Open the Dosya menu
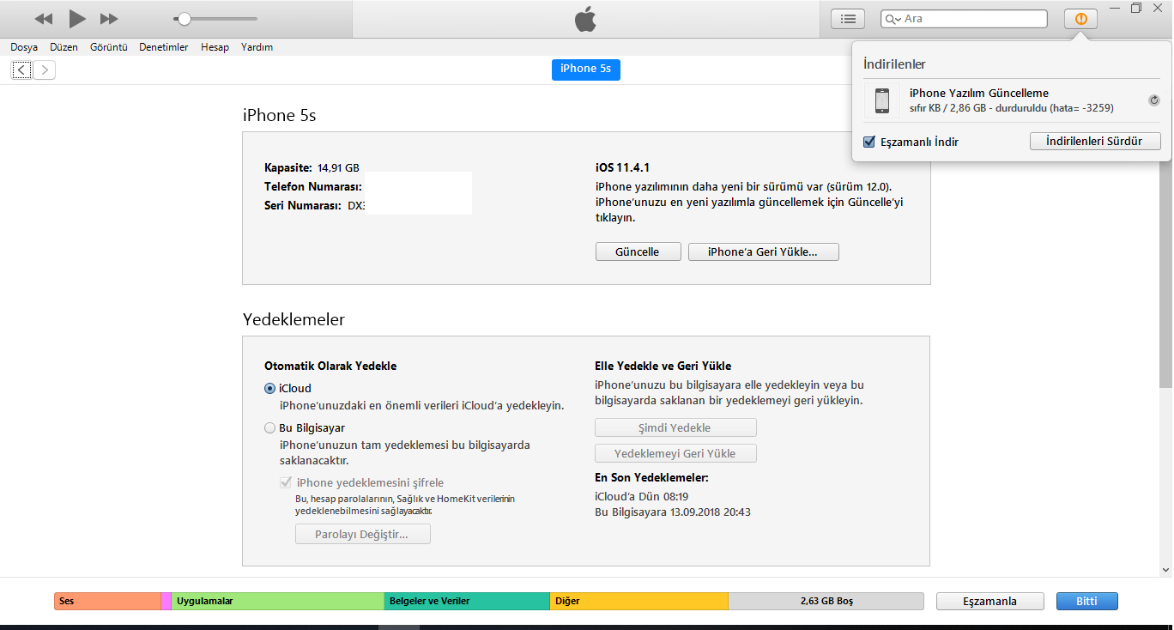Image resolution: width=1174 pixels, height=630 pixels. [x=24, y=47]
